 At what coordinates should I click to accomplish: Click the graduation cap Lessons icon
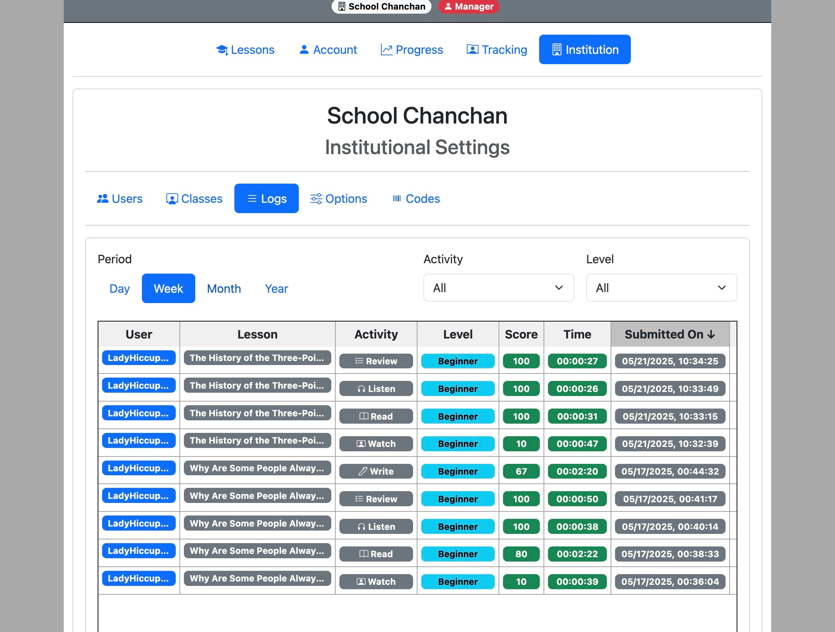(x=222, y=50)
